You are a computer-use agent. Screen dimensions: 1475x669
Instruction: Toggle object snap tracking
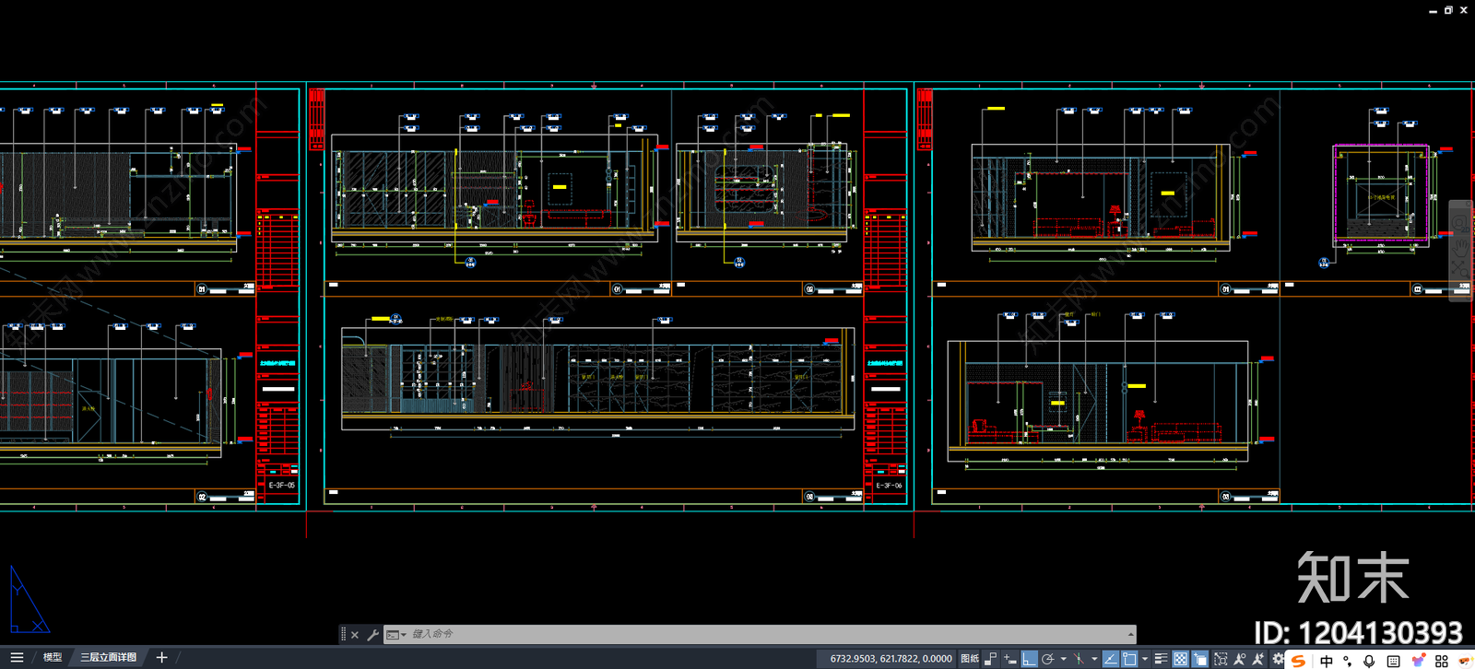(x=1111, y=659)
